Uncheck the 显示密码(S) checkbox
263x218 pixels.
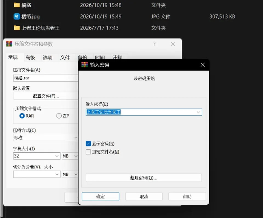coord(88,144)
